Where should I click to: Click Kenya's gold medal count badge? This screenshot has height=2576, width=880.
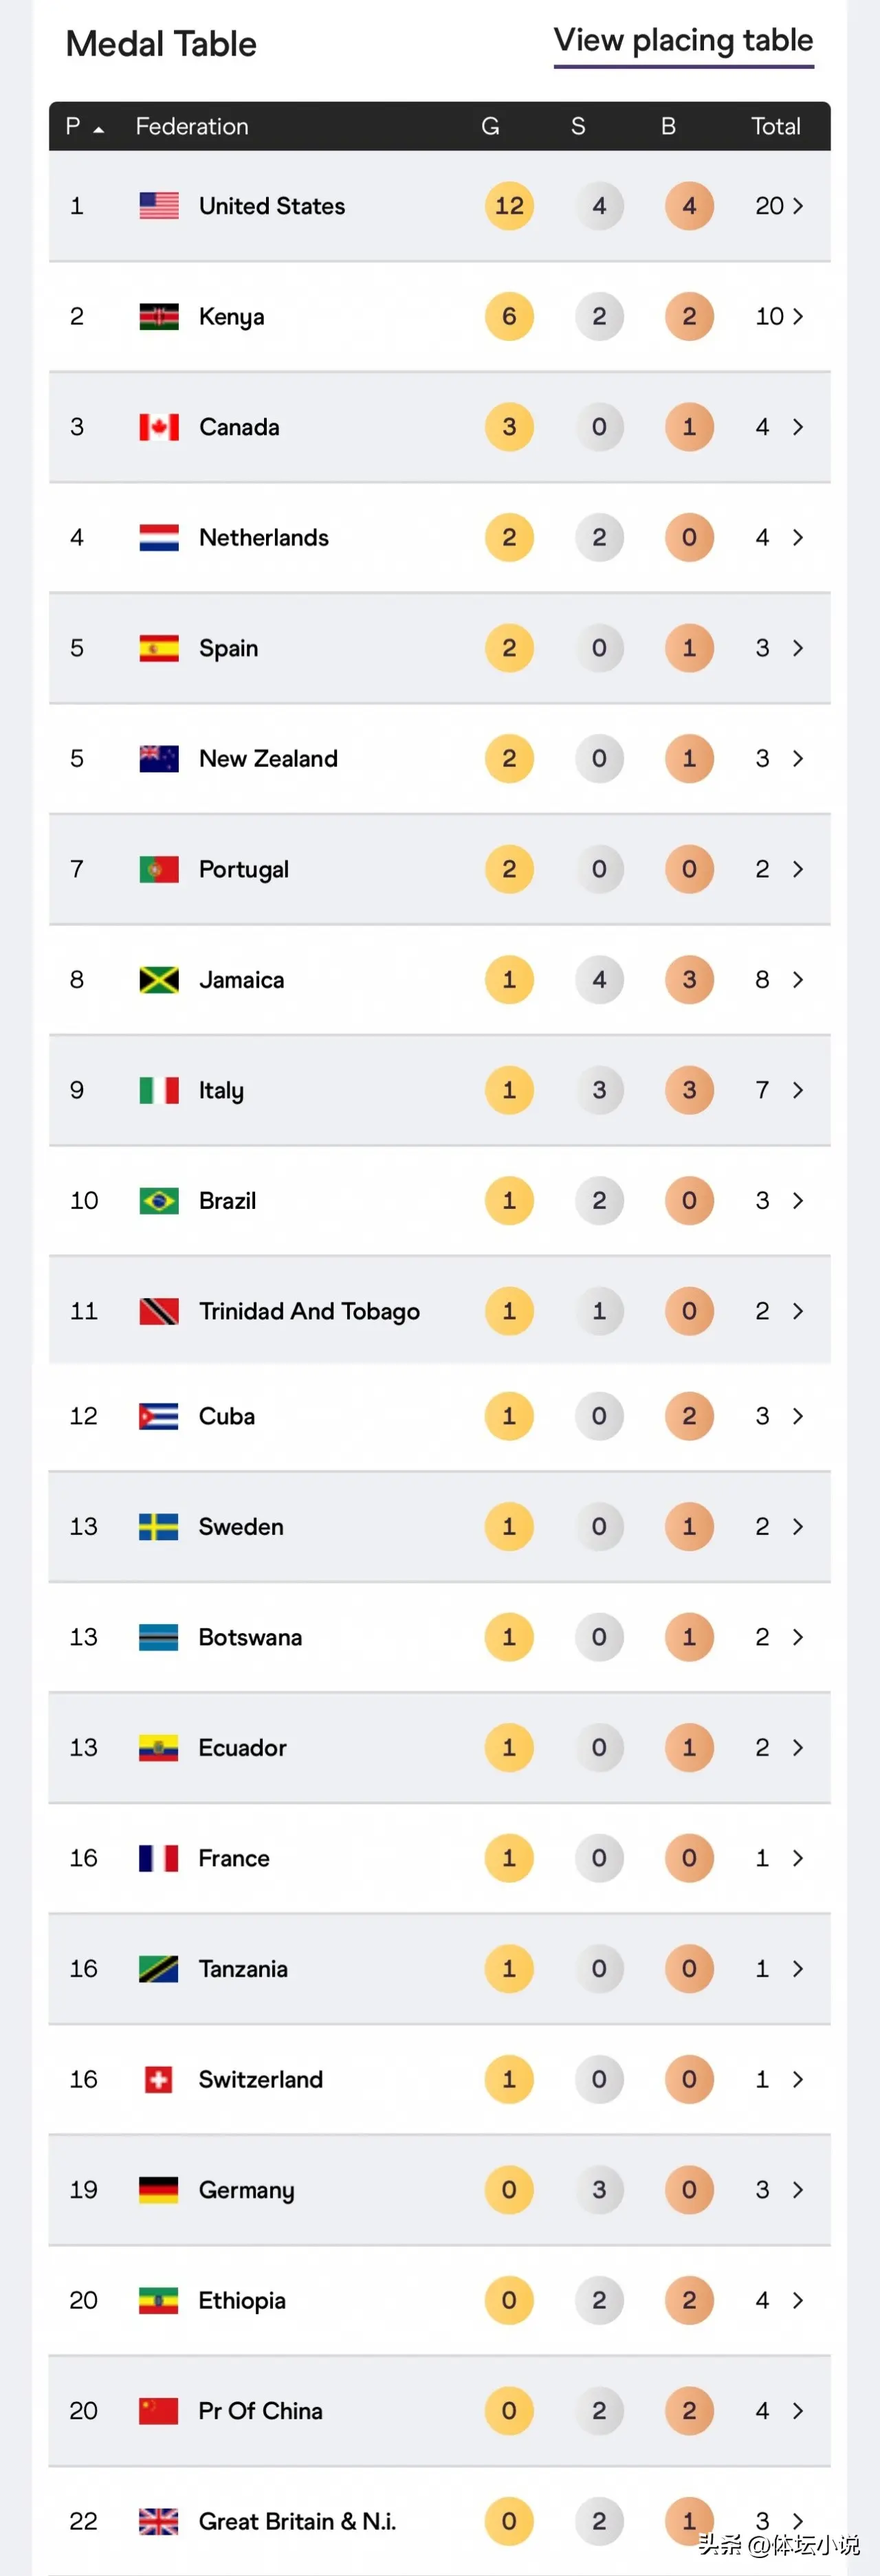point(509,317)
